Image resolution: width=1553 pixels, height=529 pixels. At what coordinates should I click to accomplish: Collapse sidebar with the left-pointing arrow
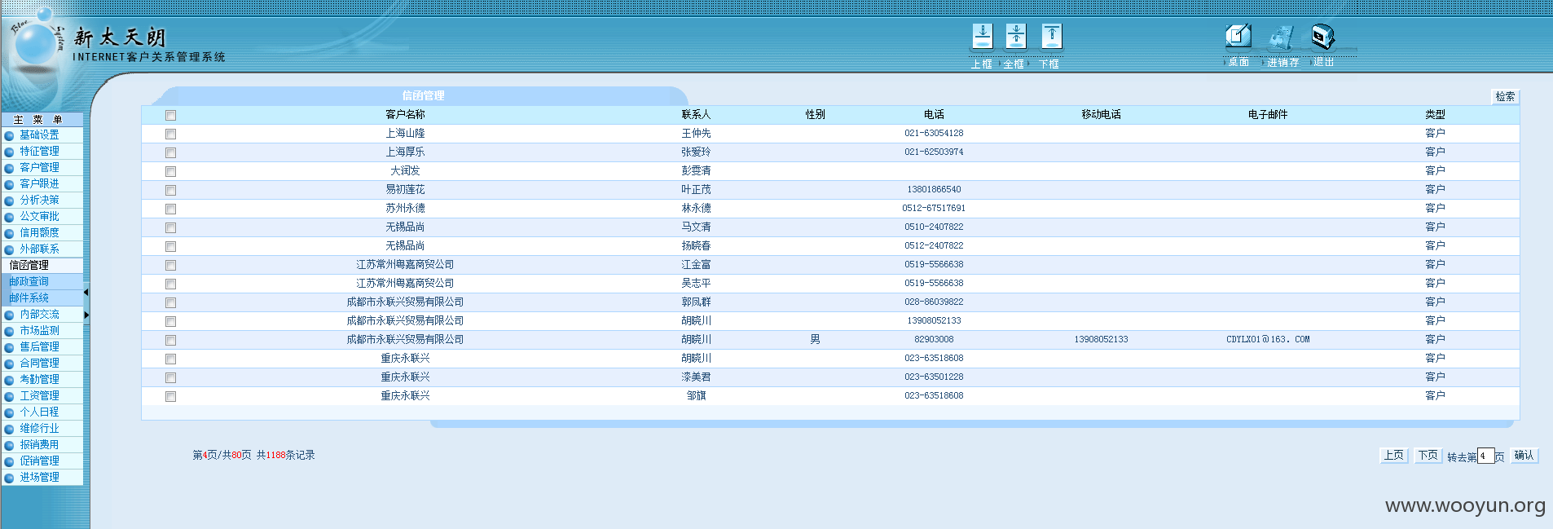point(86,292)
